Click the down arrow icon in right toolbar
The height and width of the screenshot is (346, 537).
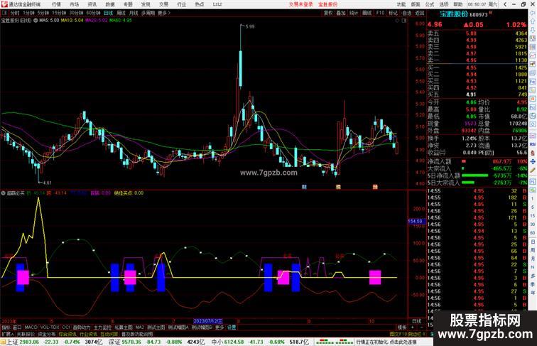(533, 30)
